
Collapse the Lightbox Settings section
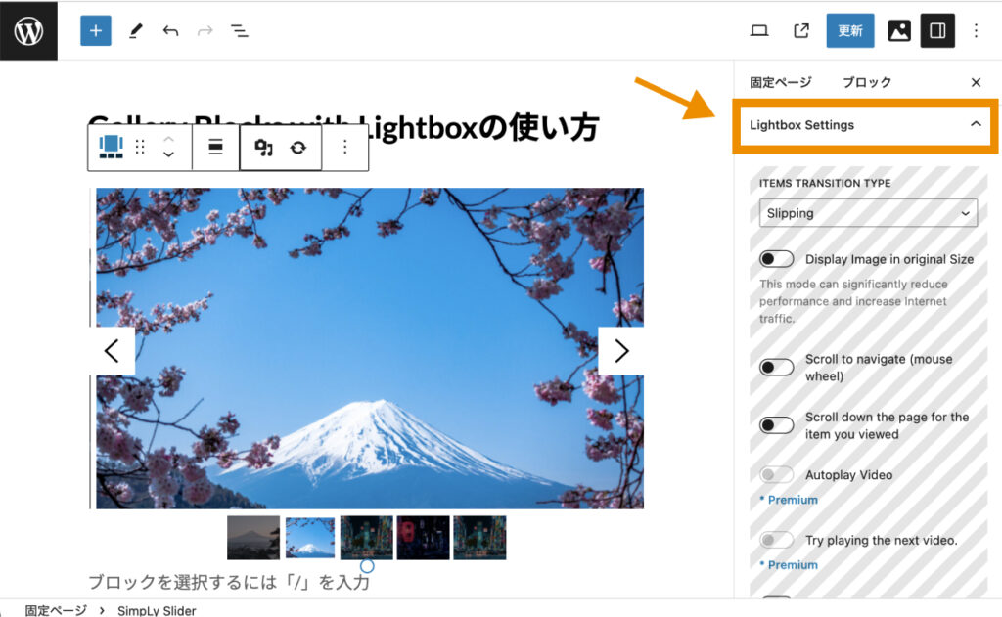tap(975, 124)
